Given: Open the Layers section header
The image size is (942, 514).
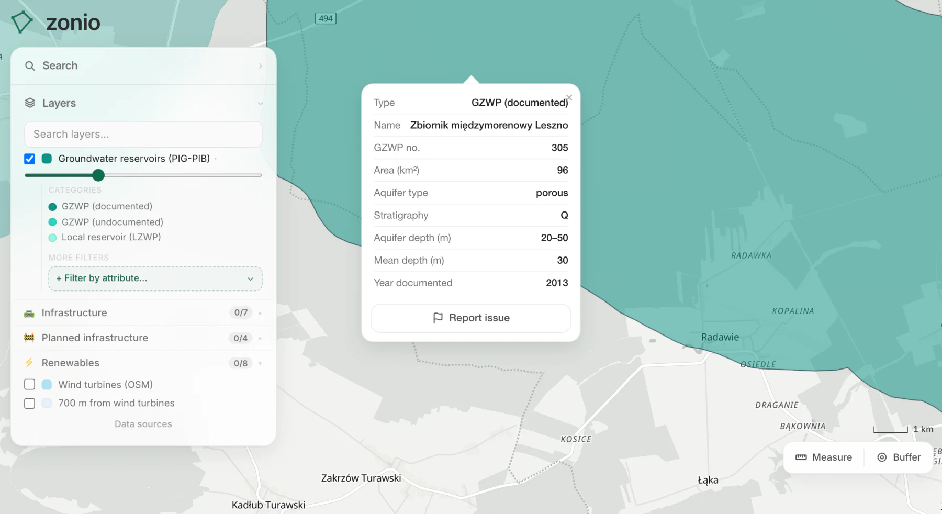Looking at the screenshot, I should pyautogui.click(x=143, y=103).
